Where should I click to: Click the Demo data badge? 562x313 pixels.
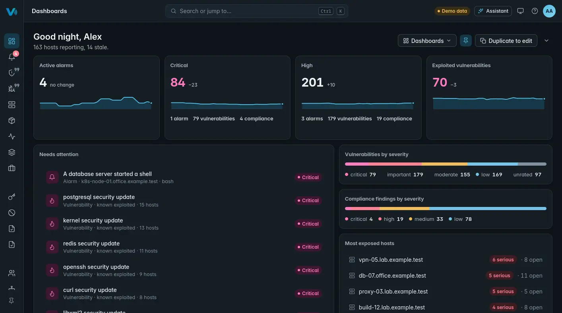pyautogui.click(x=452, y=11)
